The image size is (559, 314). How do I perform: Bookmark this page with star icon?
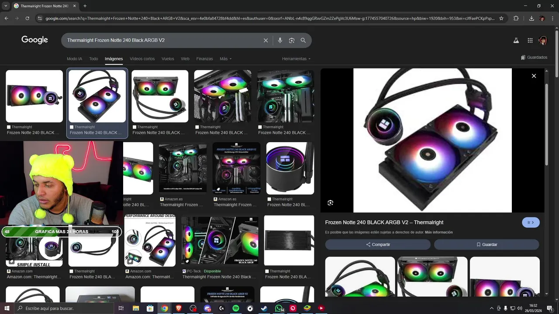click(x=501, y=18)
